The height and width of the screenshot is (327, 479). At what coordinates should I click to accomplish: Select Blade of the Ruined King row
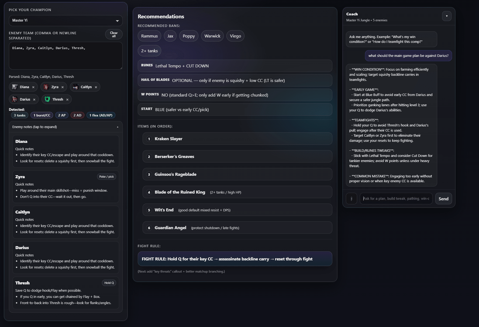(237, 192)
